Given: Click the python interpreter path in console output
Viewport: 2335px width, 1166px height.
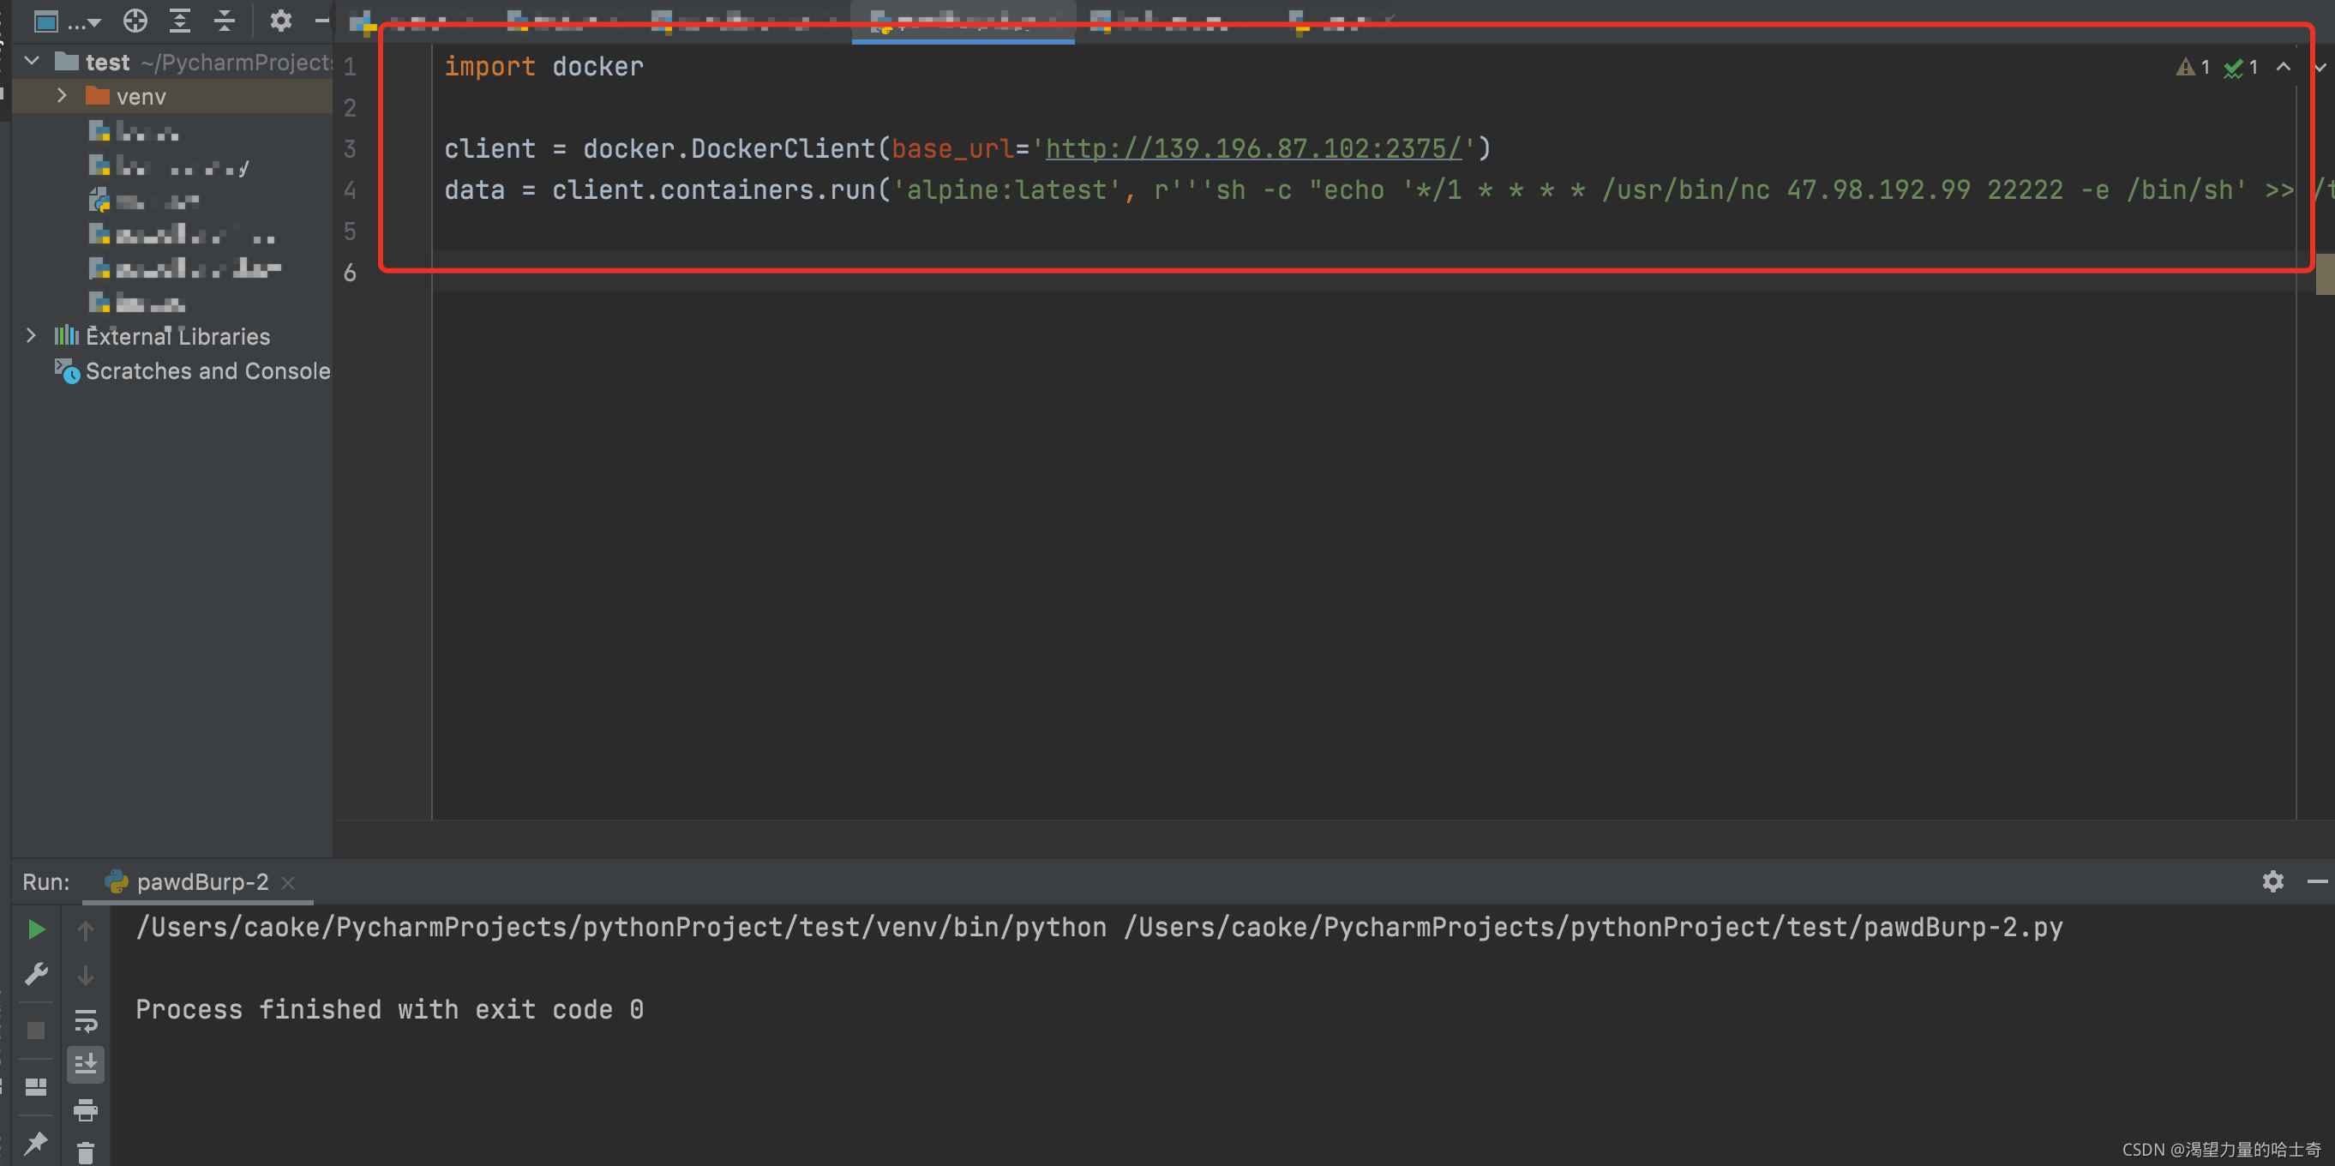Looking at the screenshot, I should click(621, 927).
